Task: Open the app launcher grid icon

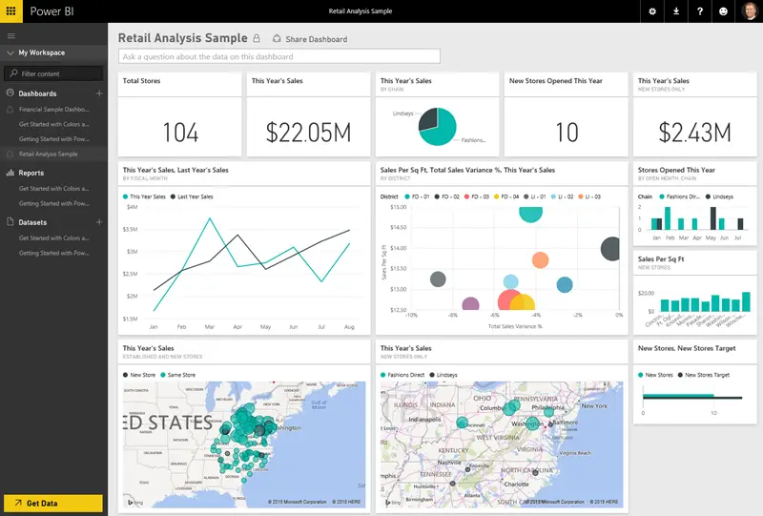Action: coord(10,10)
